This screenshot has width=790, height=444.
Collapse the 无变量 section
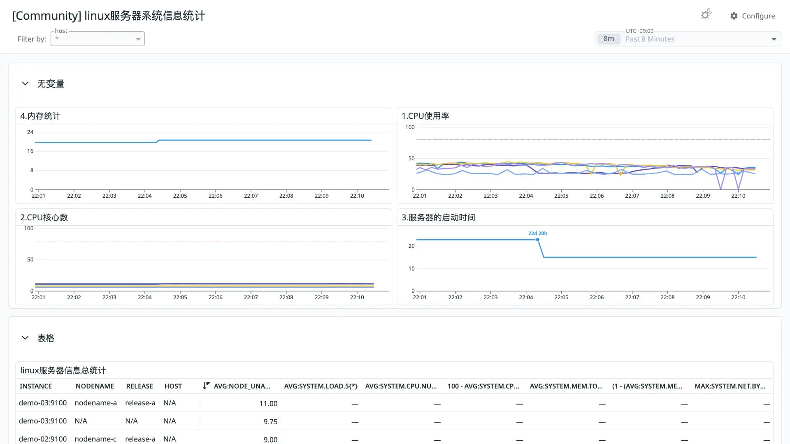pyautogui.click(x=25, y=83)
